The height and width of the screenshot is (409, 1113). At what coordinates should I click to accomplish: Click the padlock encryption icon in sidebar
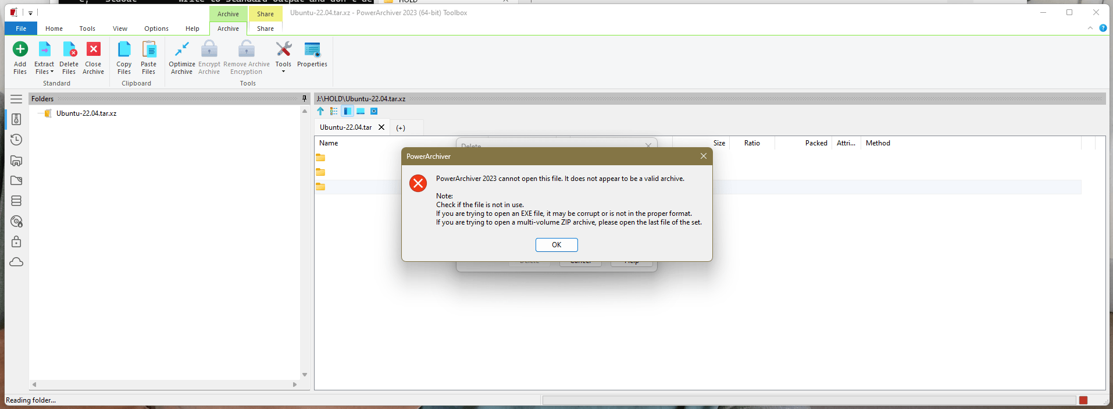point(16,241)
